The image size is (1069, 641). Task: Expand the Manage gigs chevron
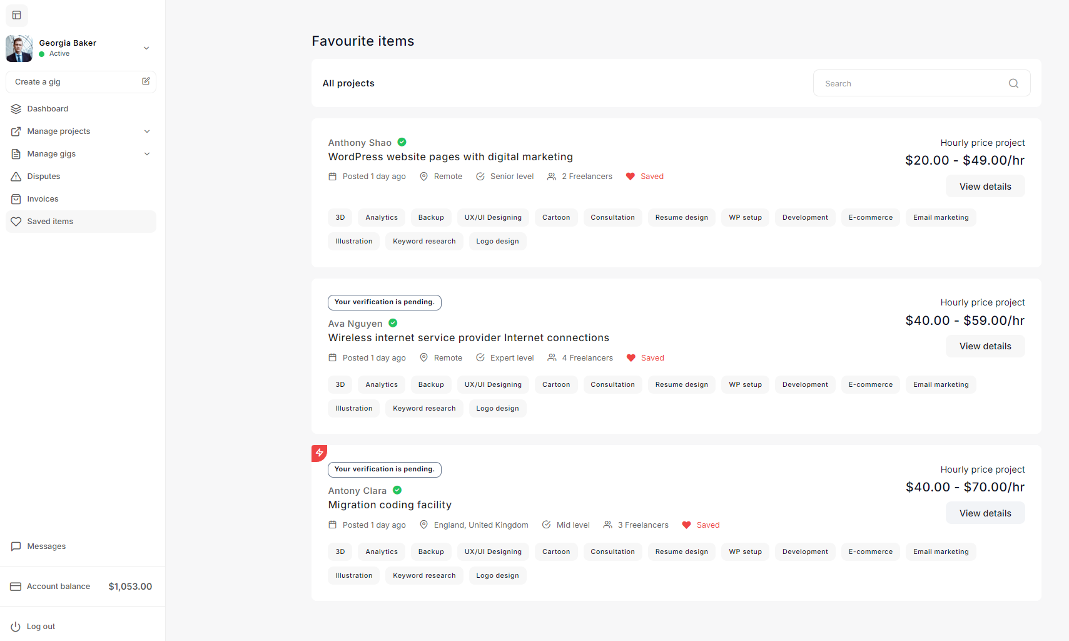tap(147, 154)
